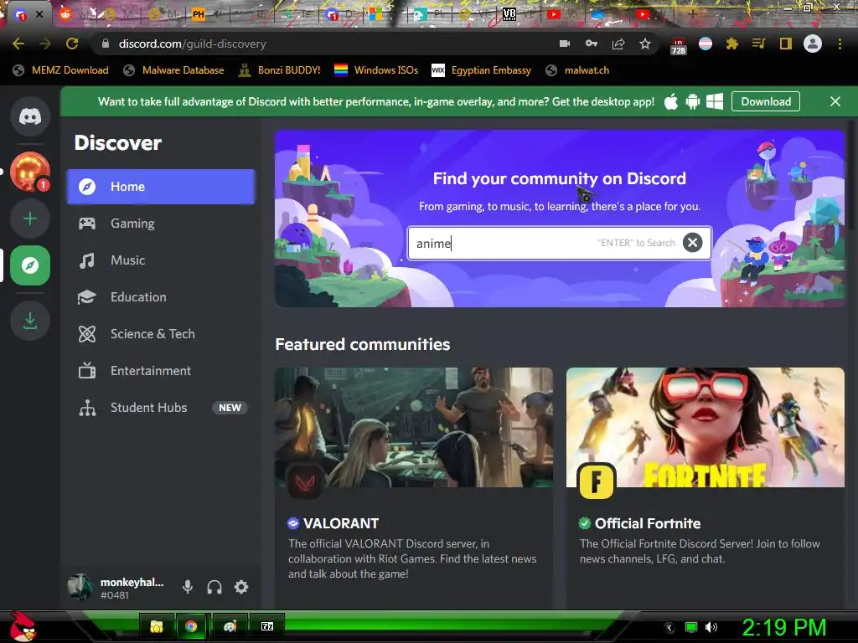Reload the page with the refresh icon
858x643 pixels.
(72, 44)
